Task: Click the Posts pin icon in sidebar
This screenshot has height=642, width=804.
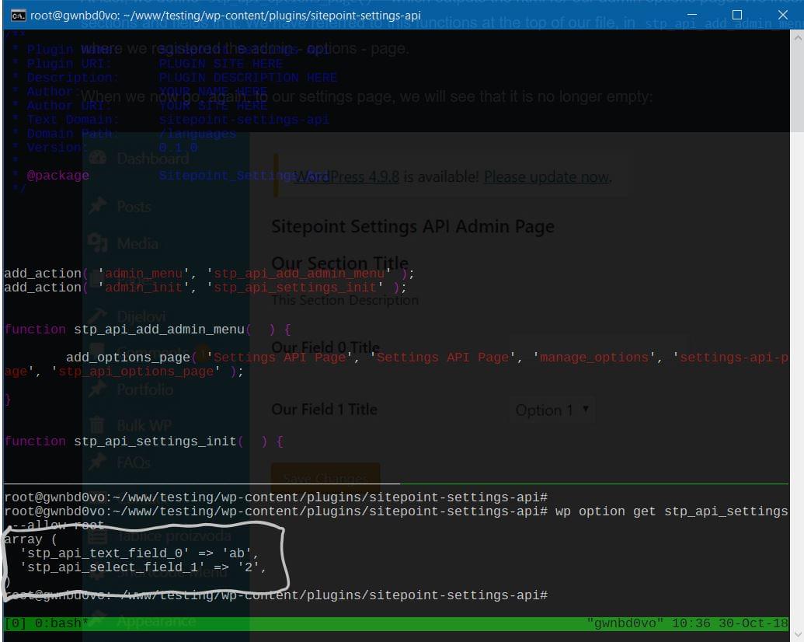Action: pos(98,206)
